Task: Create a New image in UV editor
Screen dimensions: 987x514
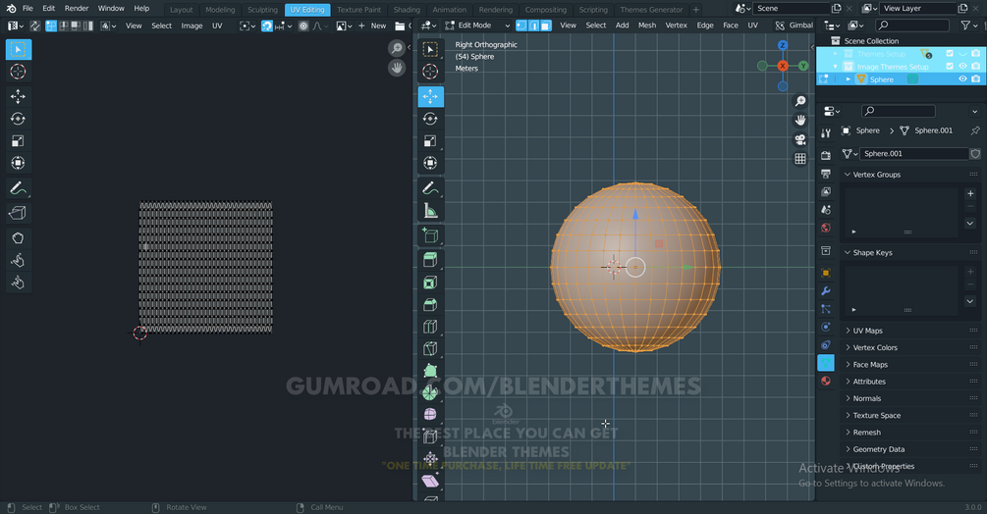Action: pyautogui.click(x=372, y=26)
